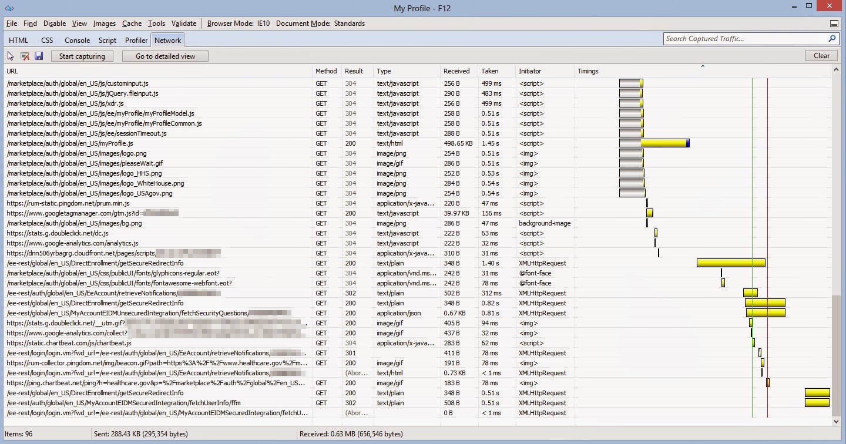
Task: Open the File menu
Action: point(12,23)
